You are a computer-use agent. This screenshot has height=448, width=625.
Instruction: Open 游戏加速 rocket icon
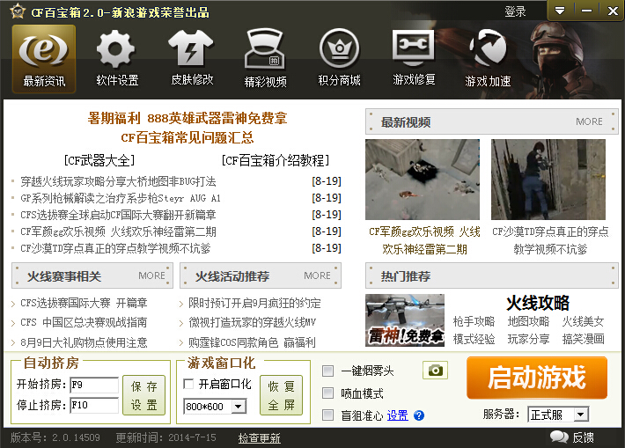(x=488, y=59)
